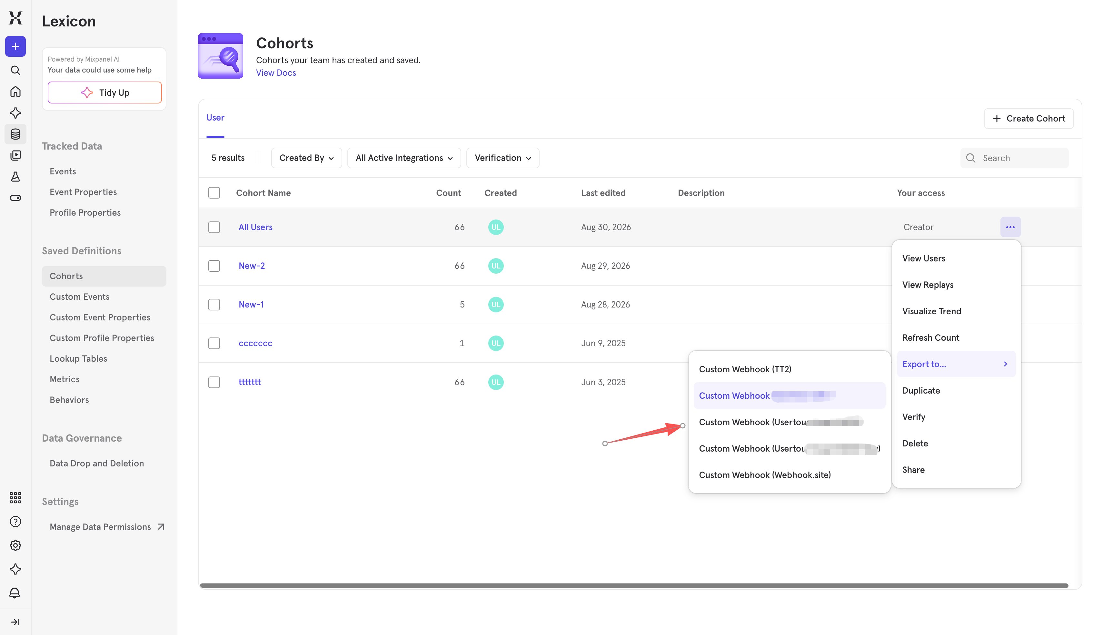1103x635 pixels.
Task: Go to the Home icon
Action: (x=15, y=92)
